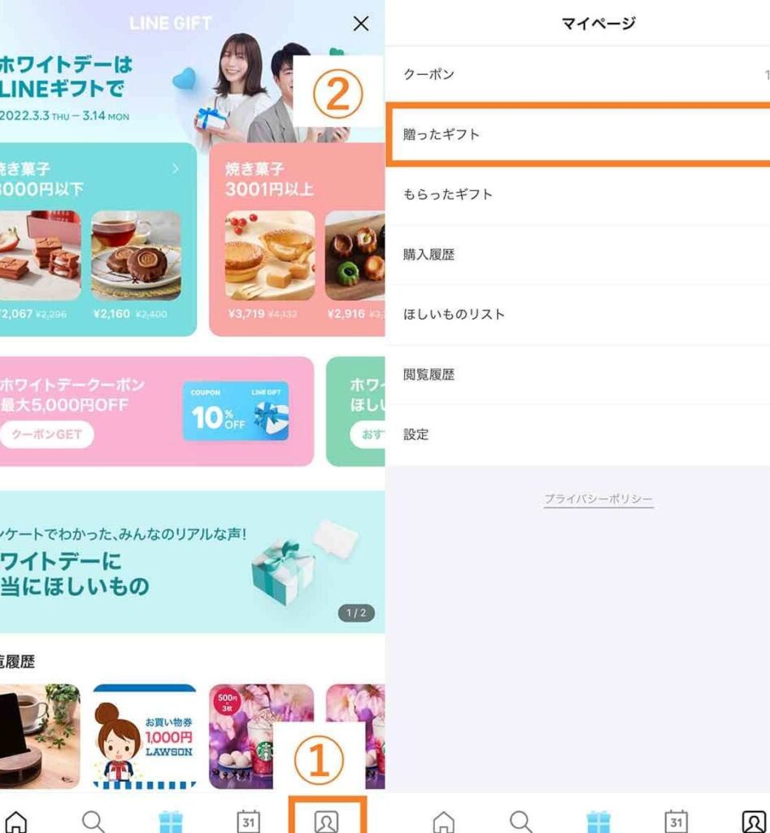
Task: Open My Page profile icon highlighted orange
Action: click(327, 822)
